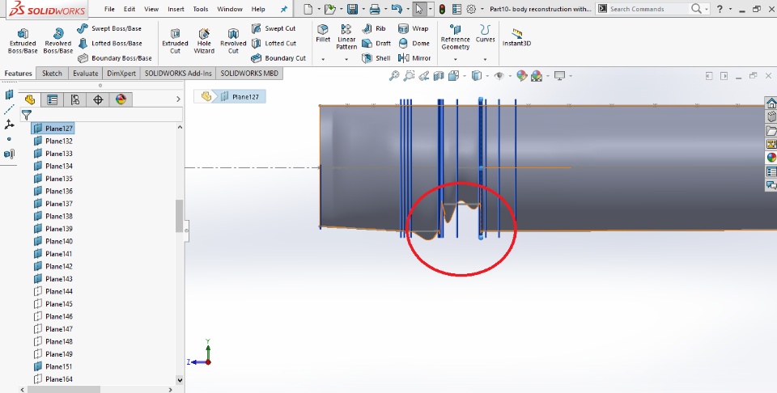Choose the Swept Cut feature
777x393 pixels.
(x=273, y=28)
